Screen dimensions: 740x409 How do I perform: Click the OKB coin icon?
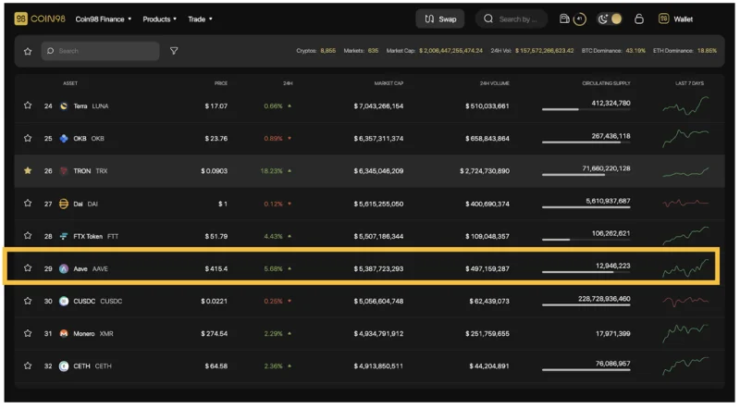coord(64,139)
